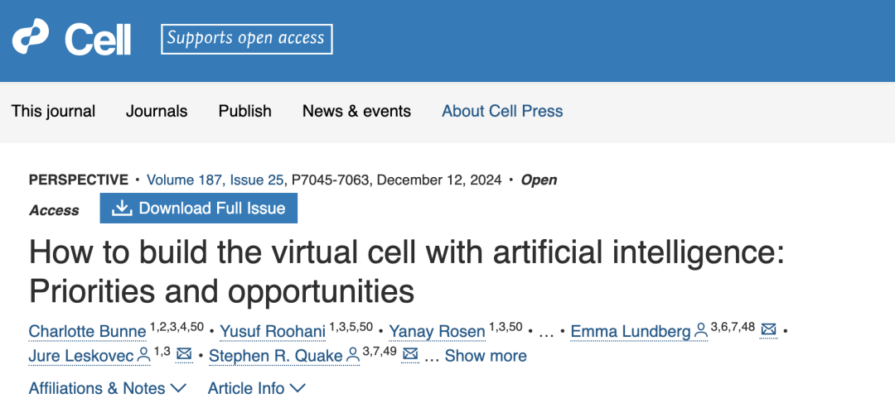The image size is (895, 403).
Task: Expand the Affiliations & Notes section
Action: (107, 388)
